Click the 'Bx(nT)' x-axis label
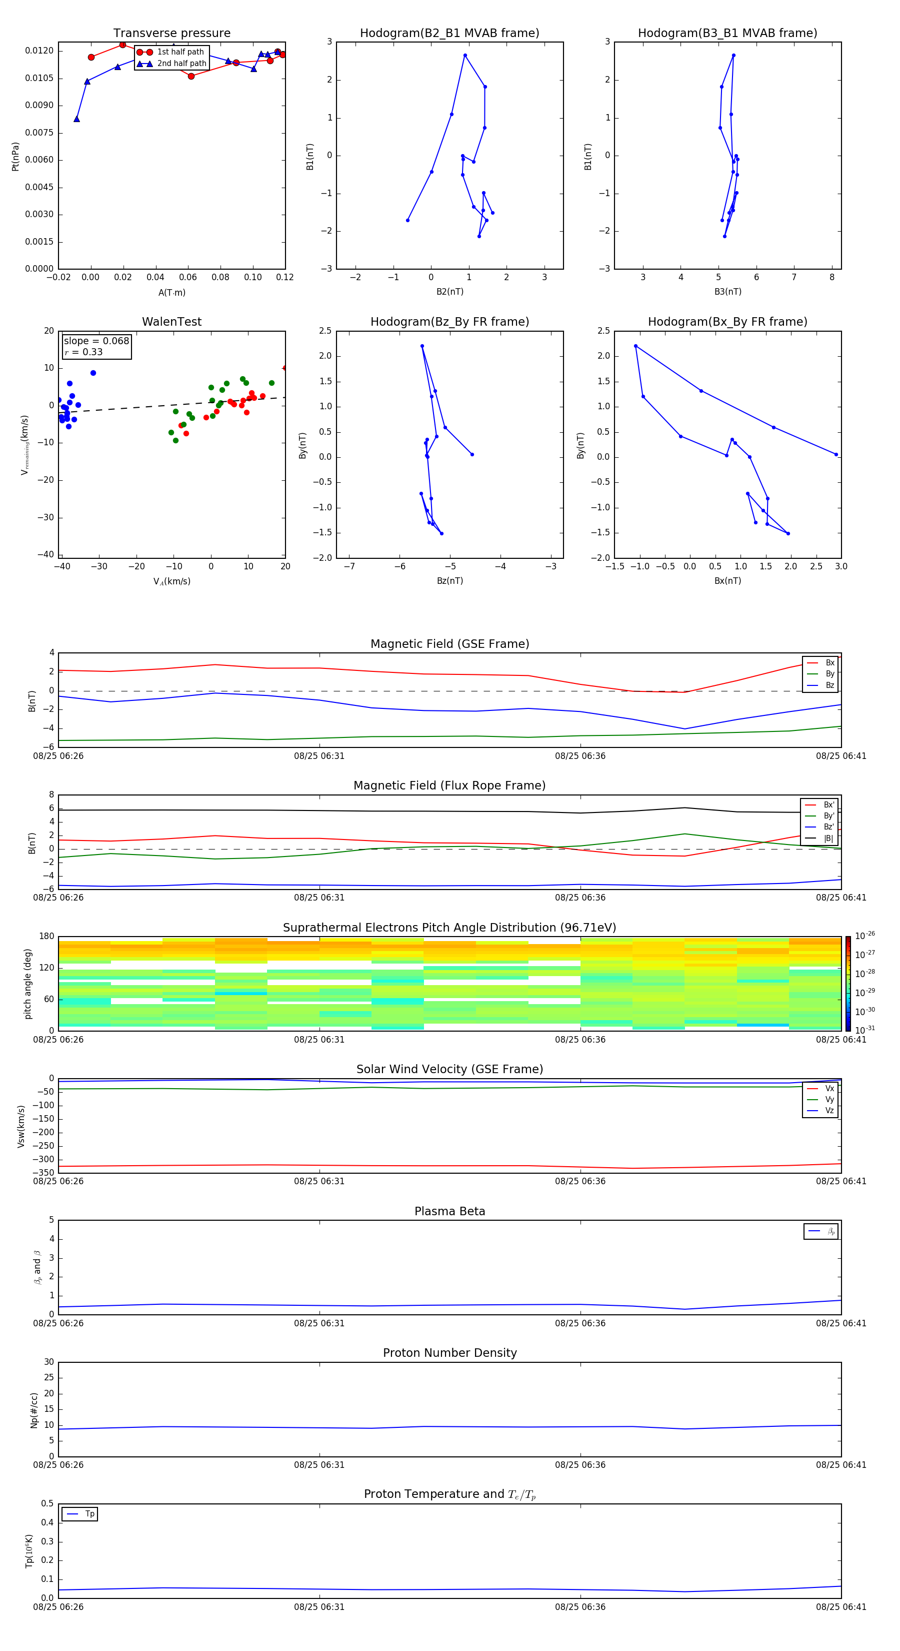900x1651 pixels. pyautogui.click(x=727, y=581)
